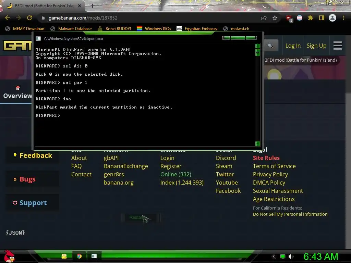351x263 pixels.
Task: Close the BFDI mod browser tab
Action: [80, 6]
